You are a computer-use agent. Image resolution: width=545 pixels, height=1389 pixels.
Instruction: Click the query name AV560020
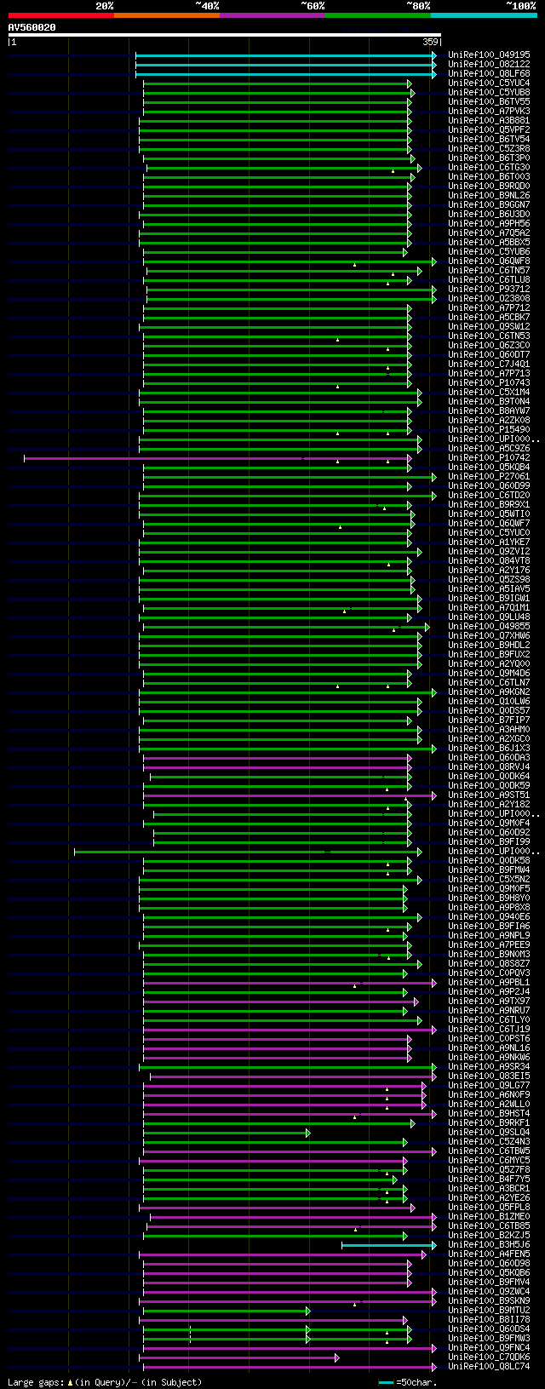coord(32,27)
